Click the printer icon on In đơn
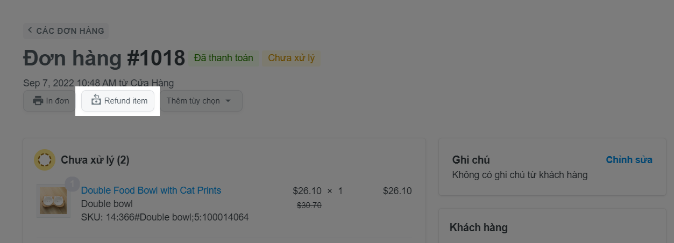 [x=38, y=101]
